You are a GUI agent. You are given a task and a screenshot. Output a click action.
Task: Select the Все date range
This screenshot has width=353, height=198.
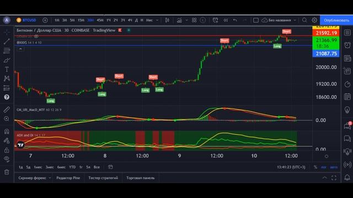(97, 167)
